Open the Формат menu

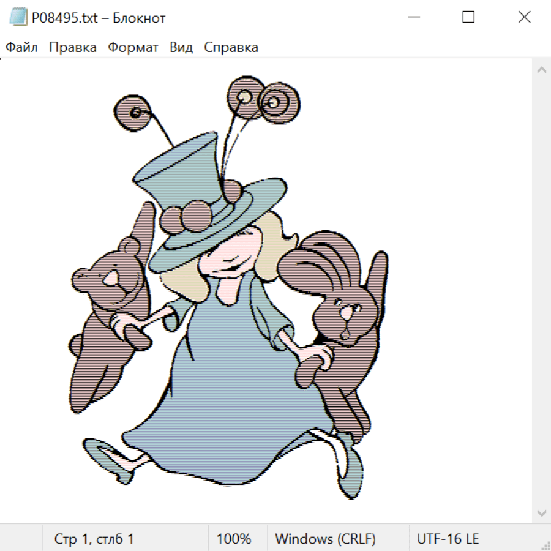[133, 48]
